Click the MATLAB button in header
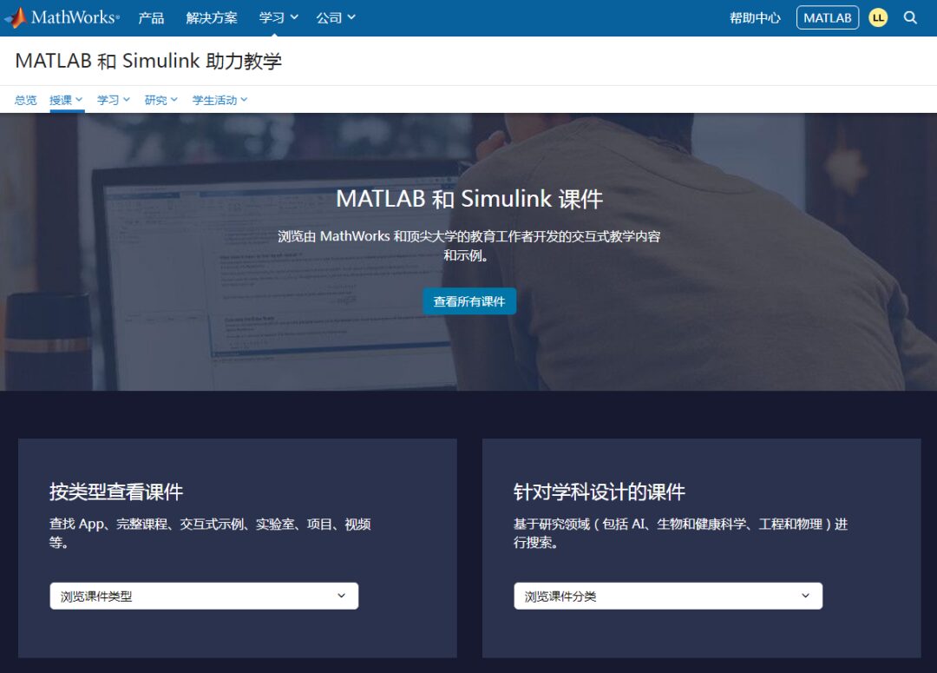Viewport: 937px width, 673px height. [827, 18]
